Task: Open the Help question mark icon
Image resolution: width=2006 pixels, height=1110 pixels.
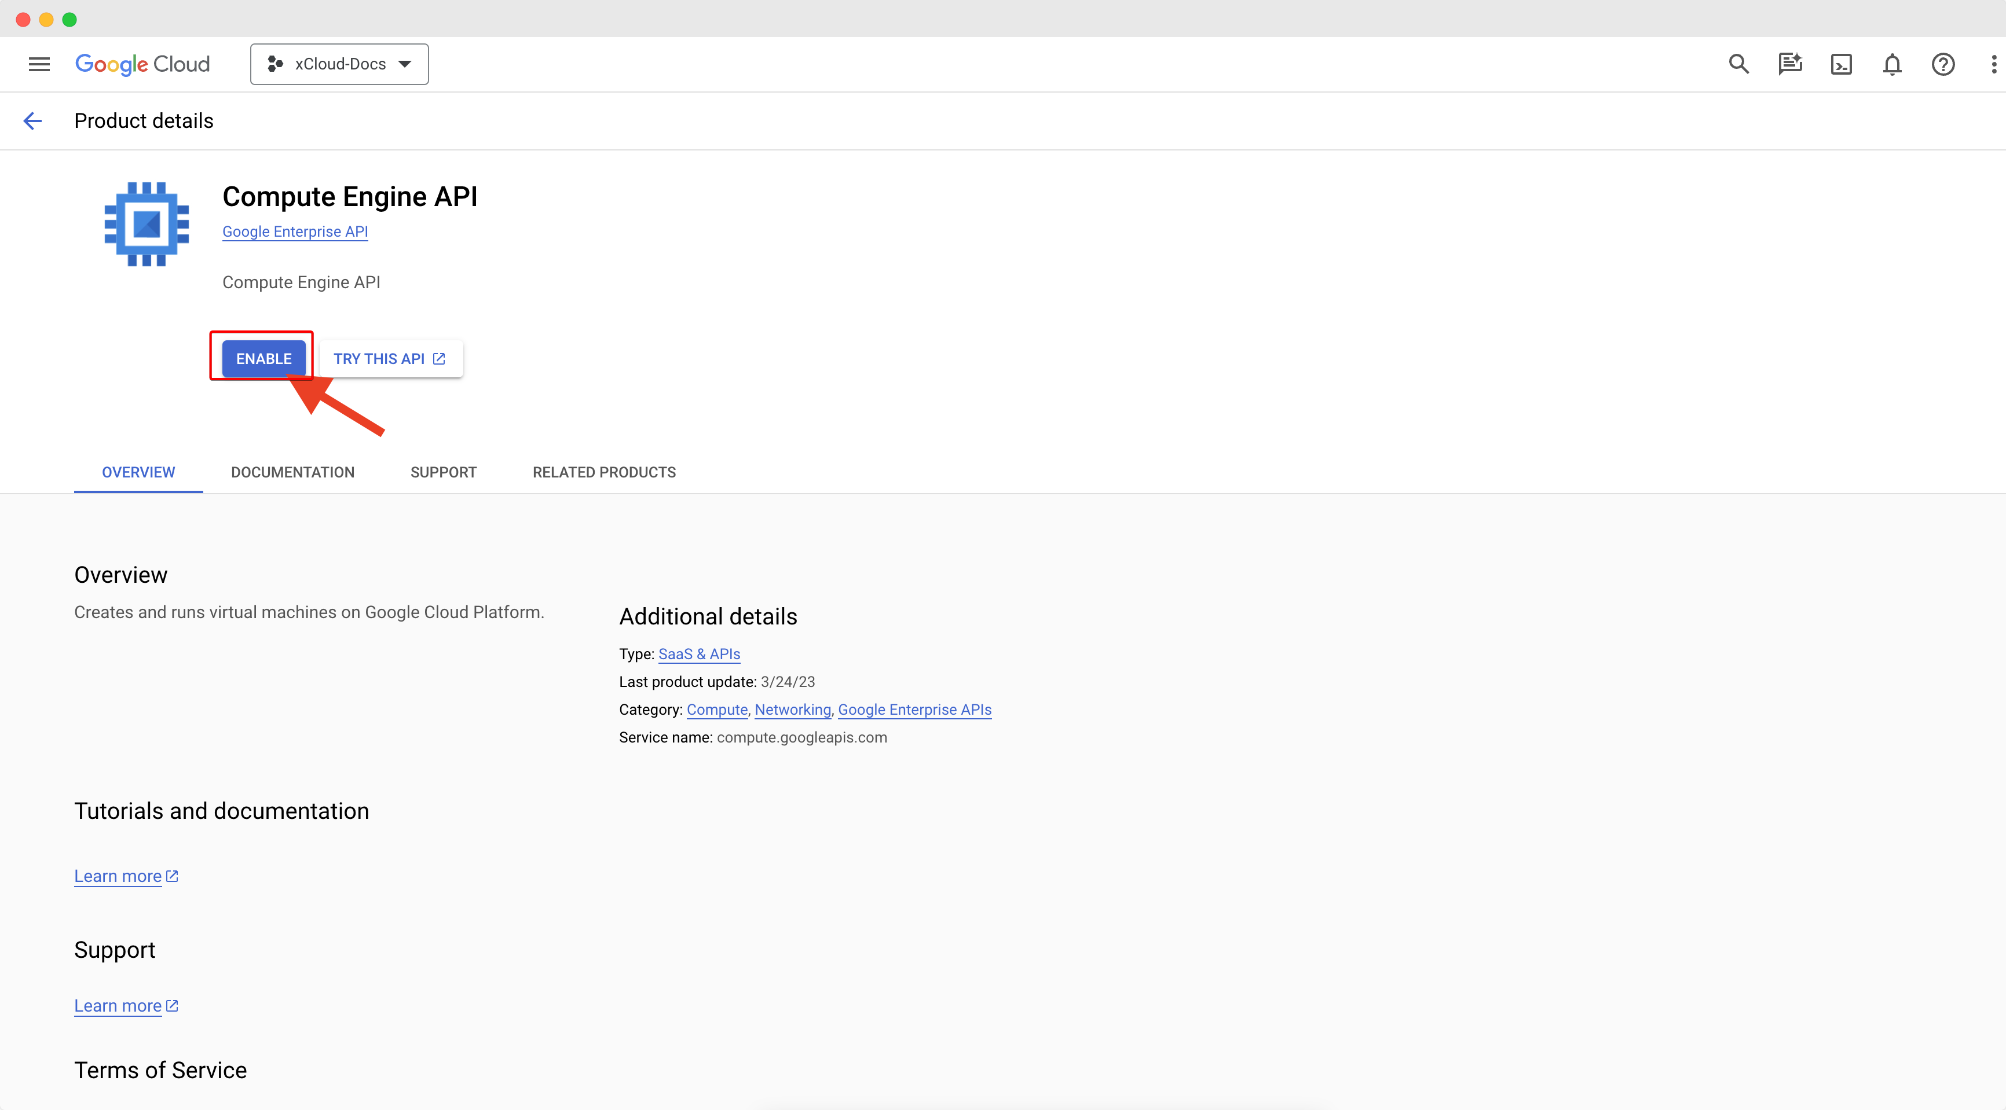Action: pyautogui.click(x=1943, y=64)
